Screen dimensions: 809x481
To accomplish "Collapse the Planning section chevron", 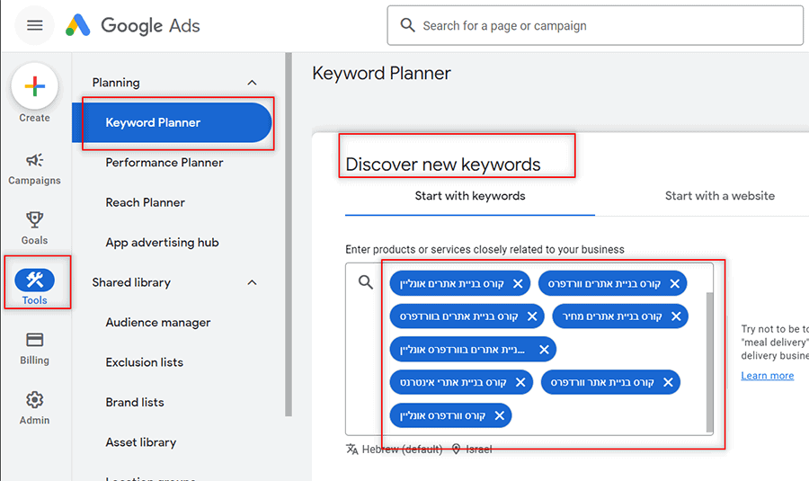I will click(252, 83).
